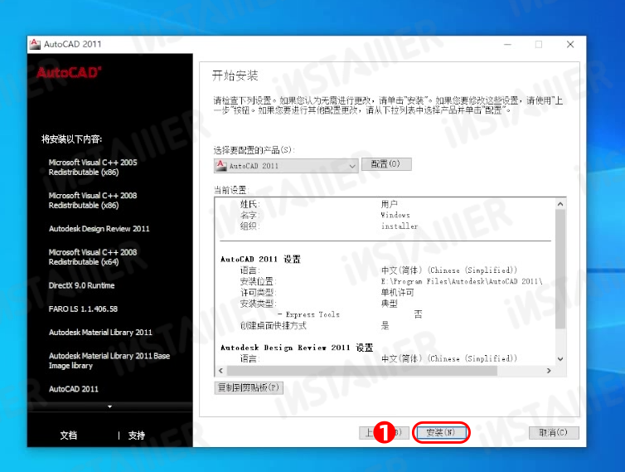Click the Express Tools setting row

click(x=350, y=314)
